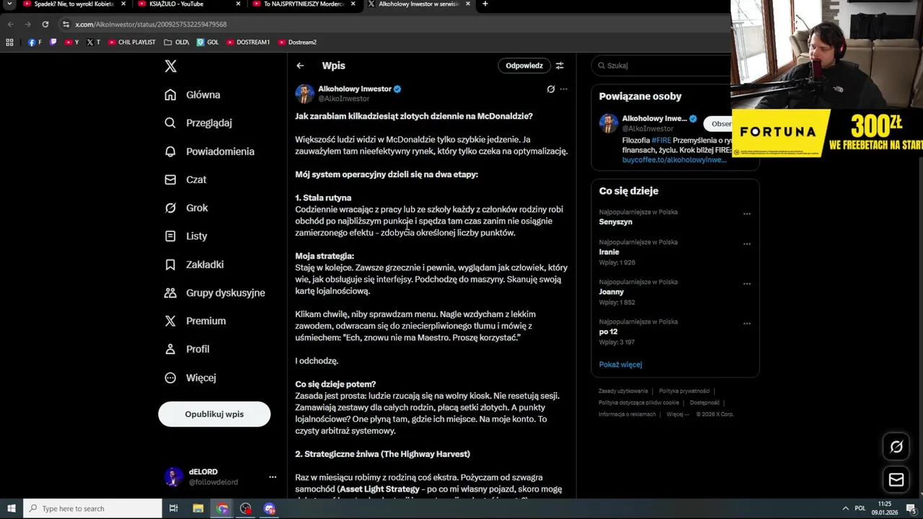Open the Główna home page
The height and width of the screenshot is (519, 923).
(193, 95)
